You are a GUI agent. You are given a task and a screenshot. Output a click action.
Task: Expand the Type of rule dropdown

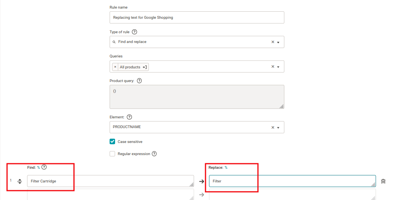point(278,42)
